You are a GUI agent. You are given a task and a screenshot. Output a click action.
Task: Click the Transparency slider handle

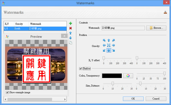tap(164, 73)
